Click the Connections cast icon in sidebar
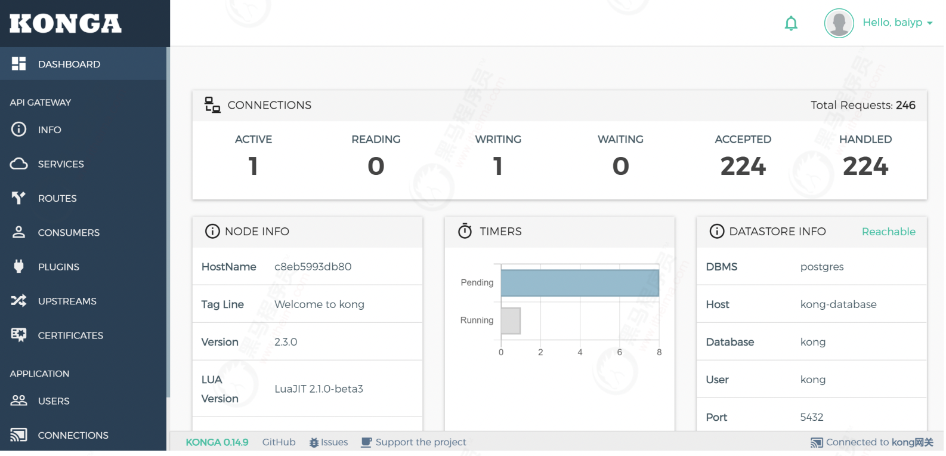This screenshot has height=456, width=946. (19, 435)
